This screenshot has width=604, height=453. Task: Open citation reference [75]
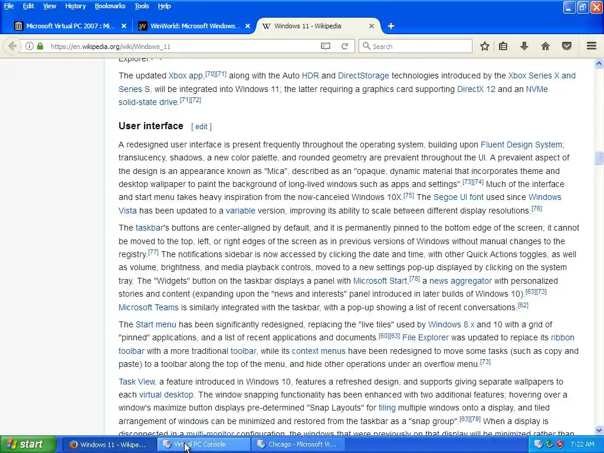pos(408,195)
